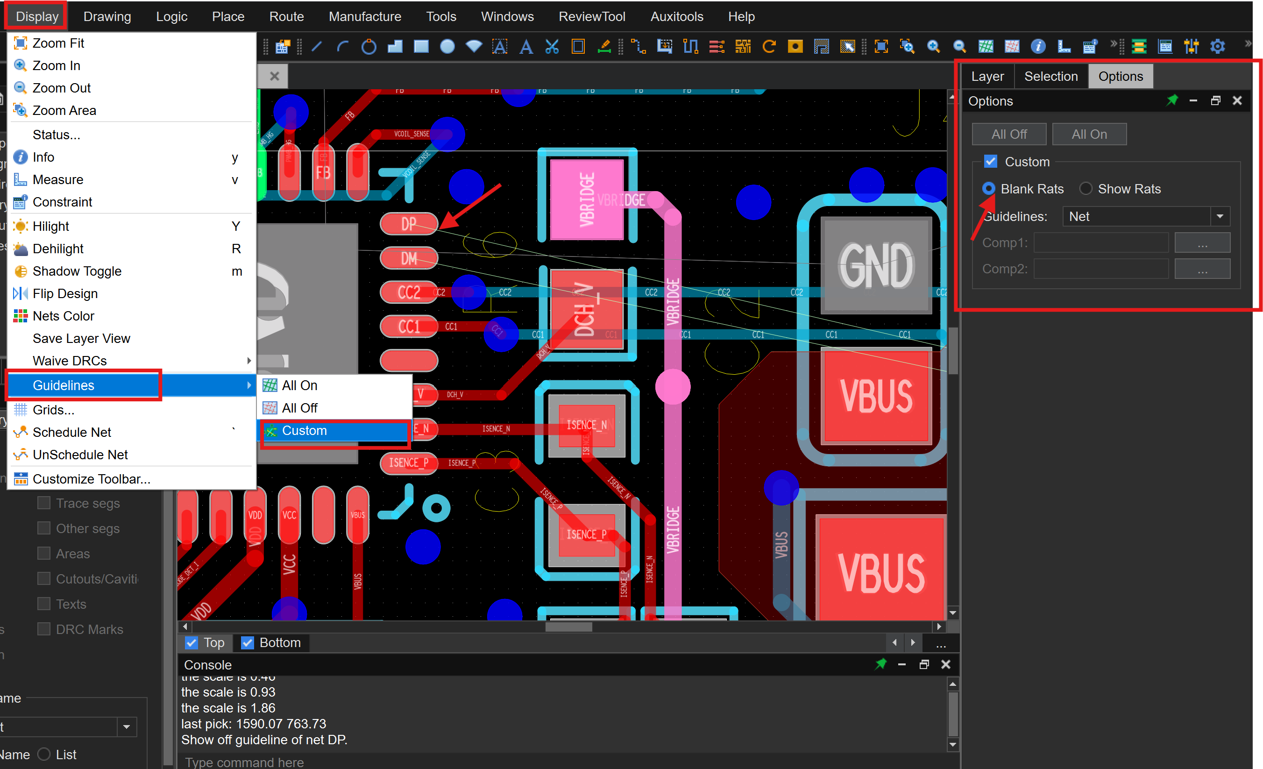Screen dimensions: 1263x769
Task: Switch to the Selection tab
Action: pos(1050,77)
